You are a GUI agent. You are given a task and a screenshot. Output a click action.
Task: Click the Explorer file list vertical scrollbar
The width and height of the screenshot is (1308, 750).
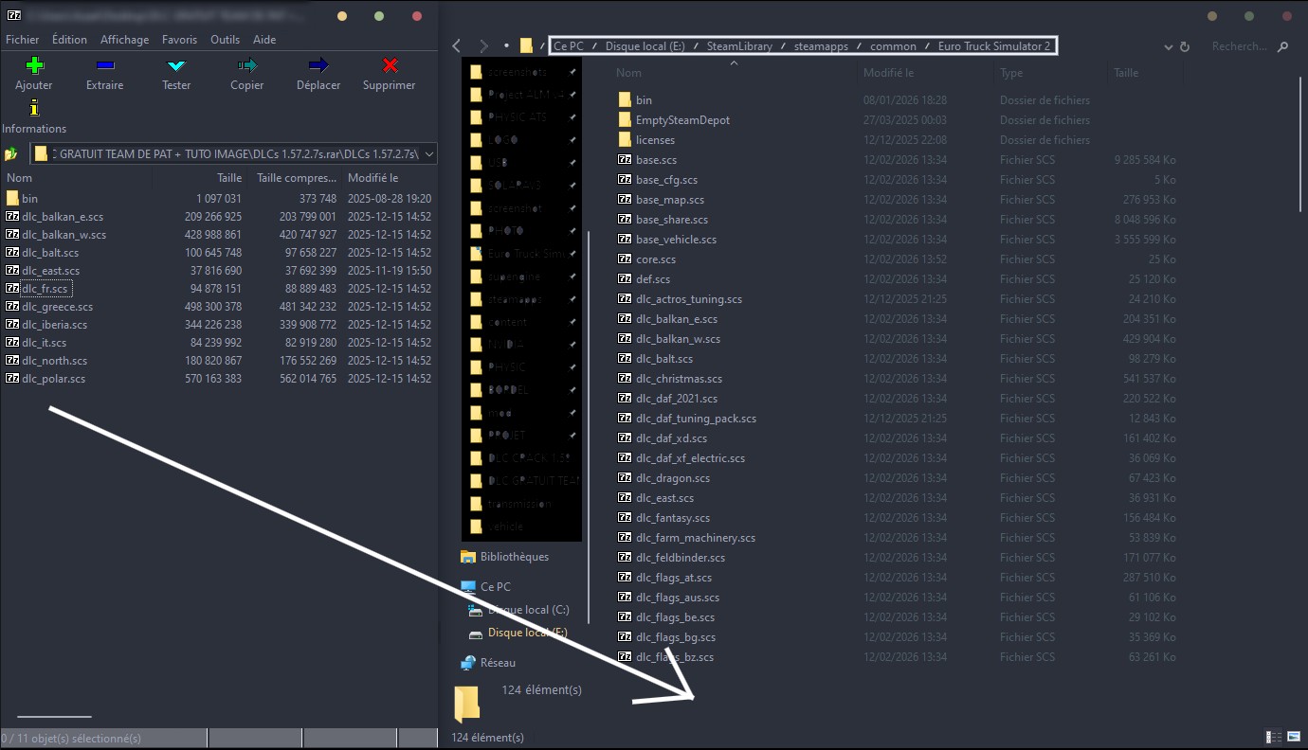1301,144
